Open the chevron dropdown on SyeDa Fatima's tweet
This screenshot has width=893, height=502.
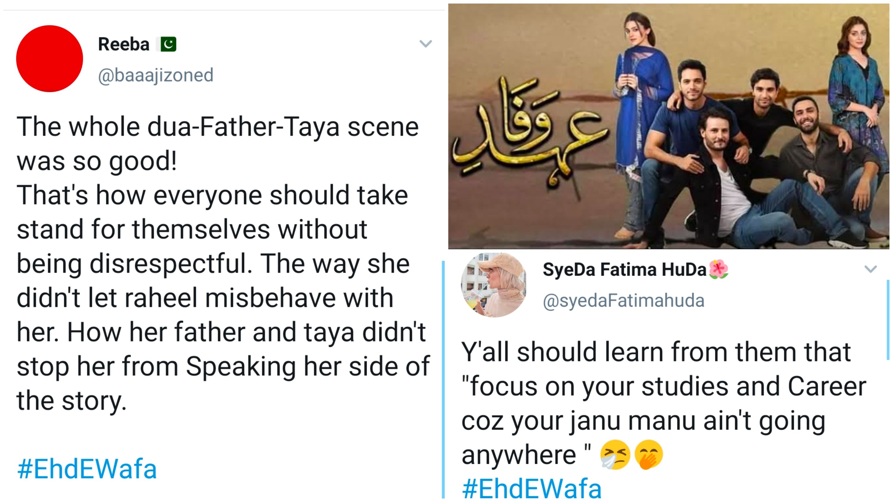pyautogui.click(x=870, y=269)
